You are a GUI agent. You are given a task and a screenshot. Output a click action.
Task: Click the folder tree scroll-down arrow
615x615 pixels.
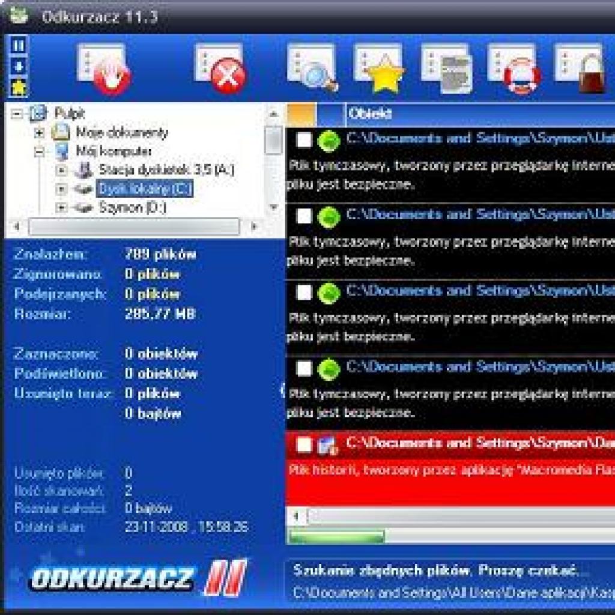tap(274, 207)
